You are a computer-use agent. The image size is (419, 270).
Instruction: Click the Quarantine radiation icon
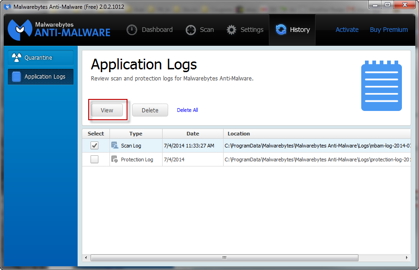[17, 57]
